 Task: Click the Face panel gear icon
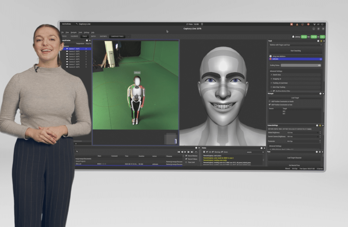319,152
